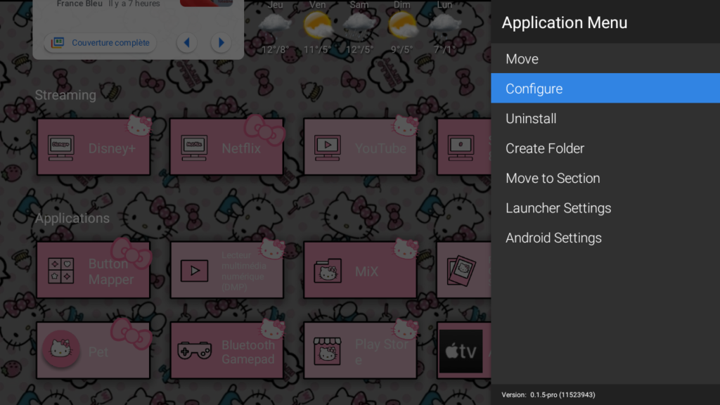Open the MiX file manager tile
Screen dimensions: 720x405
pyautogui.click(x=360, y=271)
